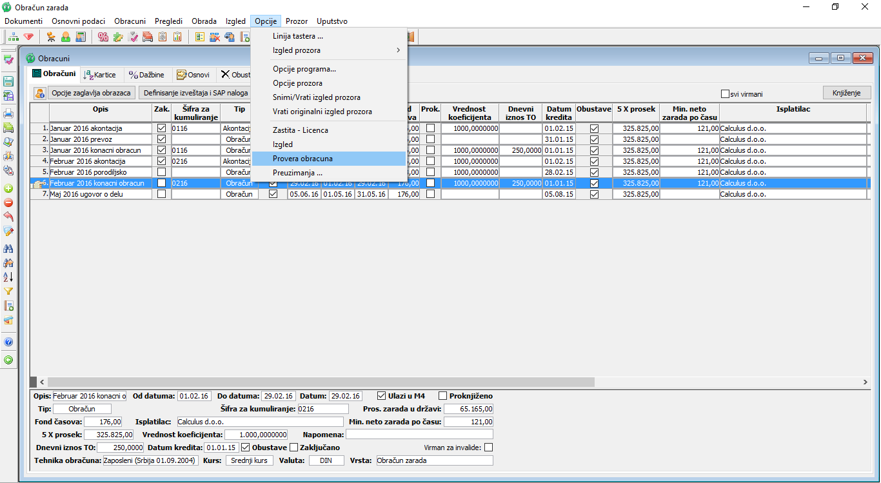The image size is (881, 483).
Task: Switch to the 'Kartice' tab
Action: [x=100, y=75]
